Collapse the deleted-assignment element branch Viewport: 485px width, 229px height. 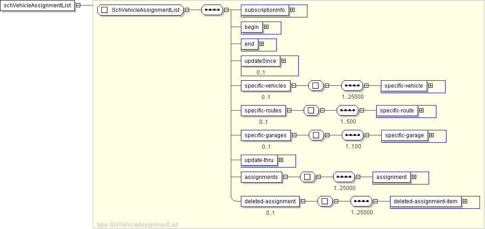[303, 201]
